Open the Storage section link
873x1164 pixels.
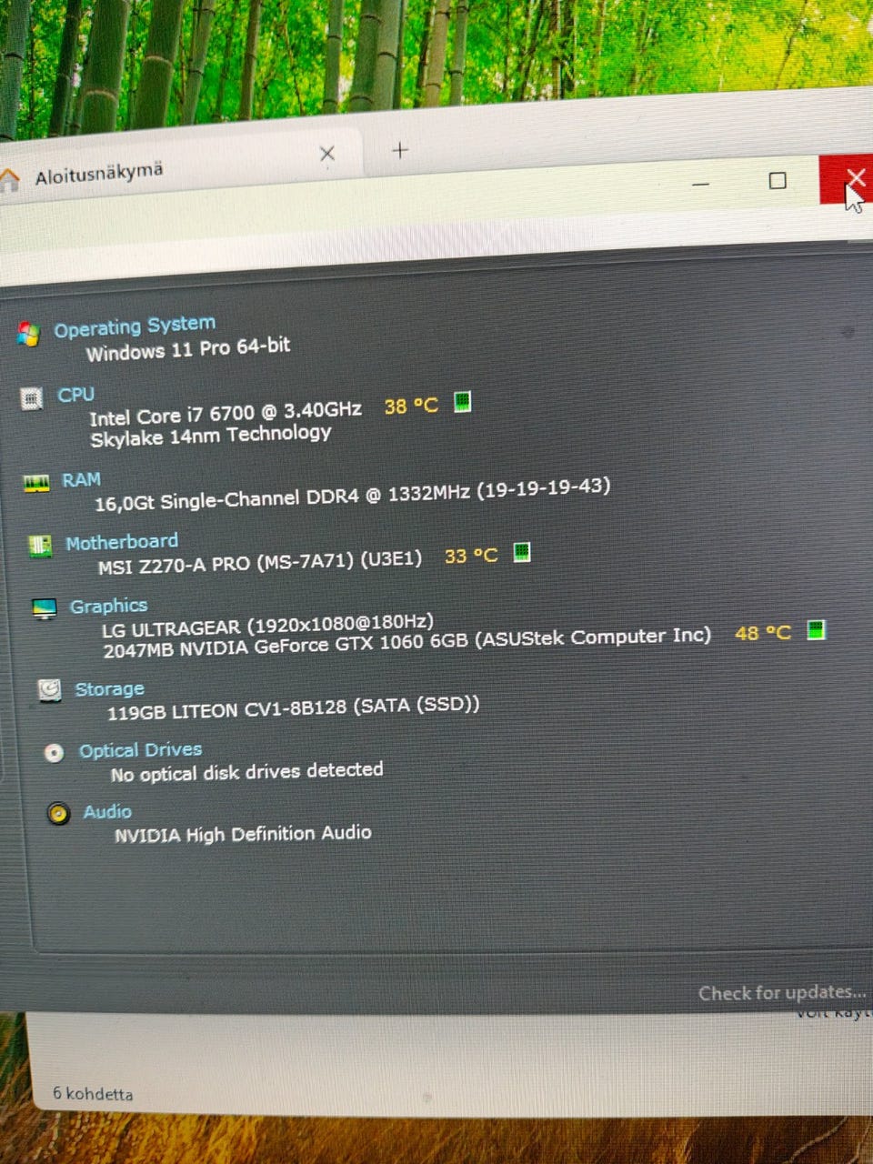(109, 688)
